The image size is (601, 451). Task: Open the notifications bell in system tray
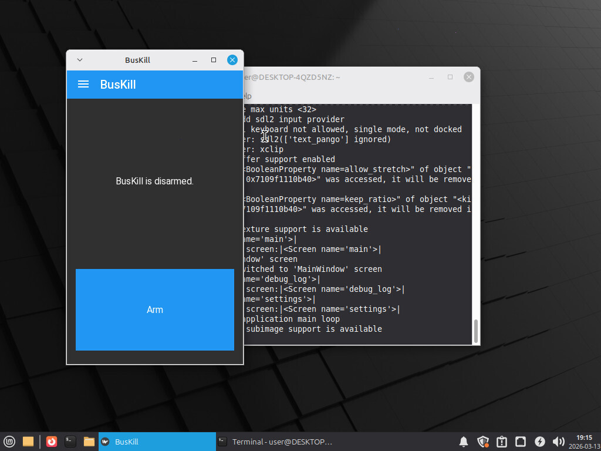[464, 442]
